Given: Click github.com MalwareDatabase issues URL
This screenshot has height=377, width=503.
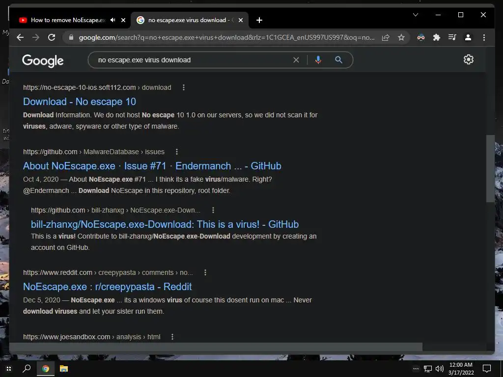Looking at the screenshot, I should 94,152.
